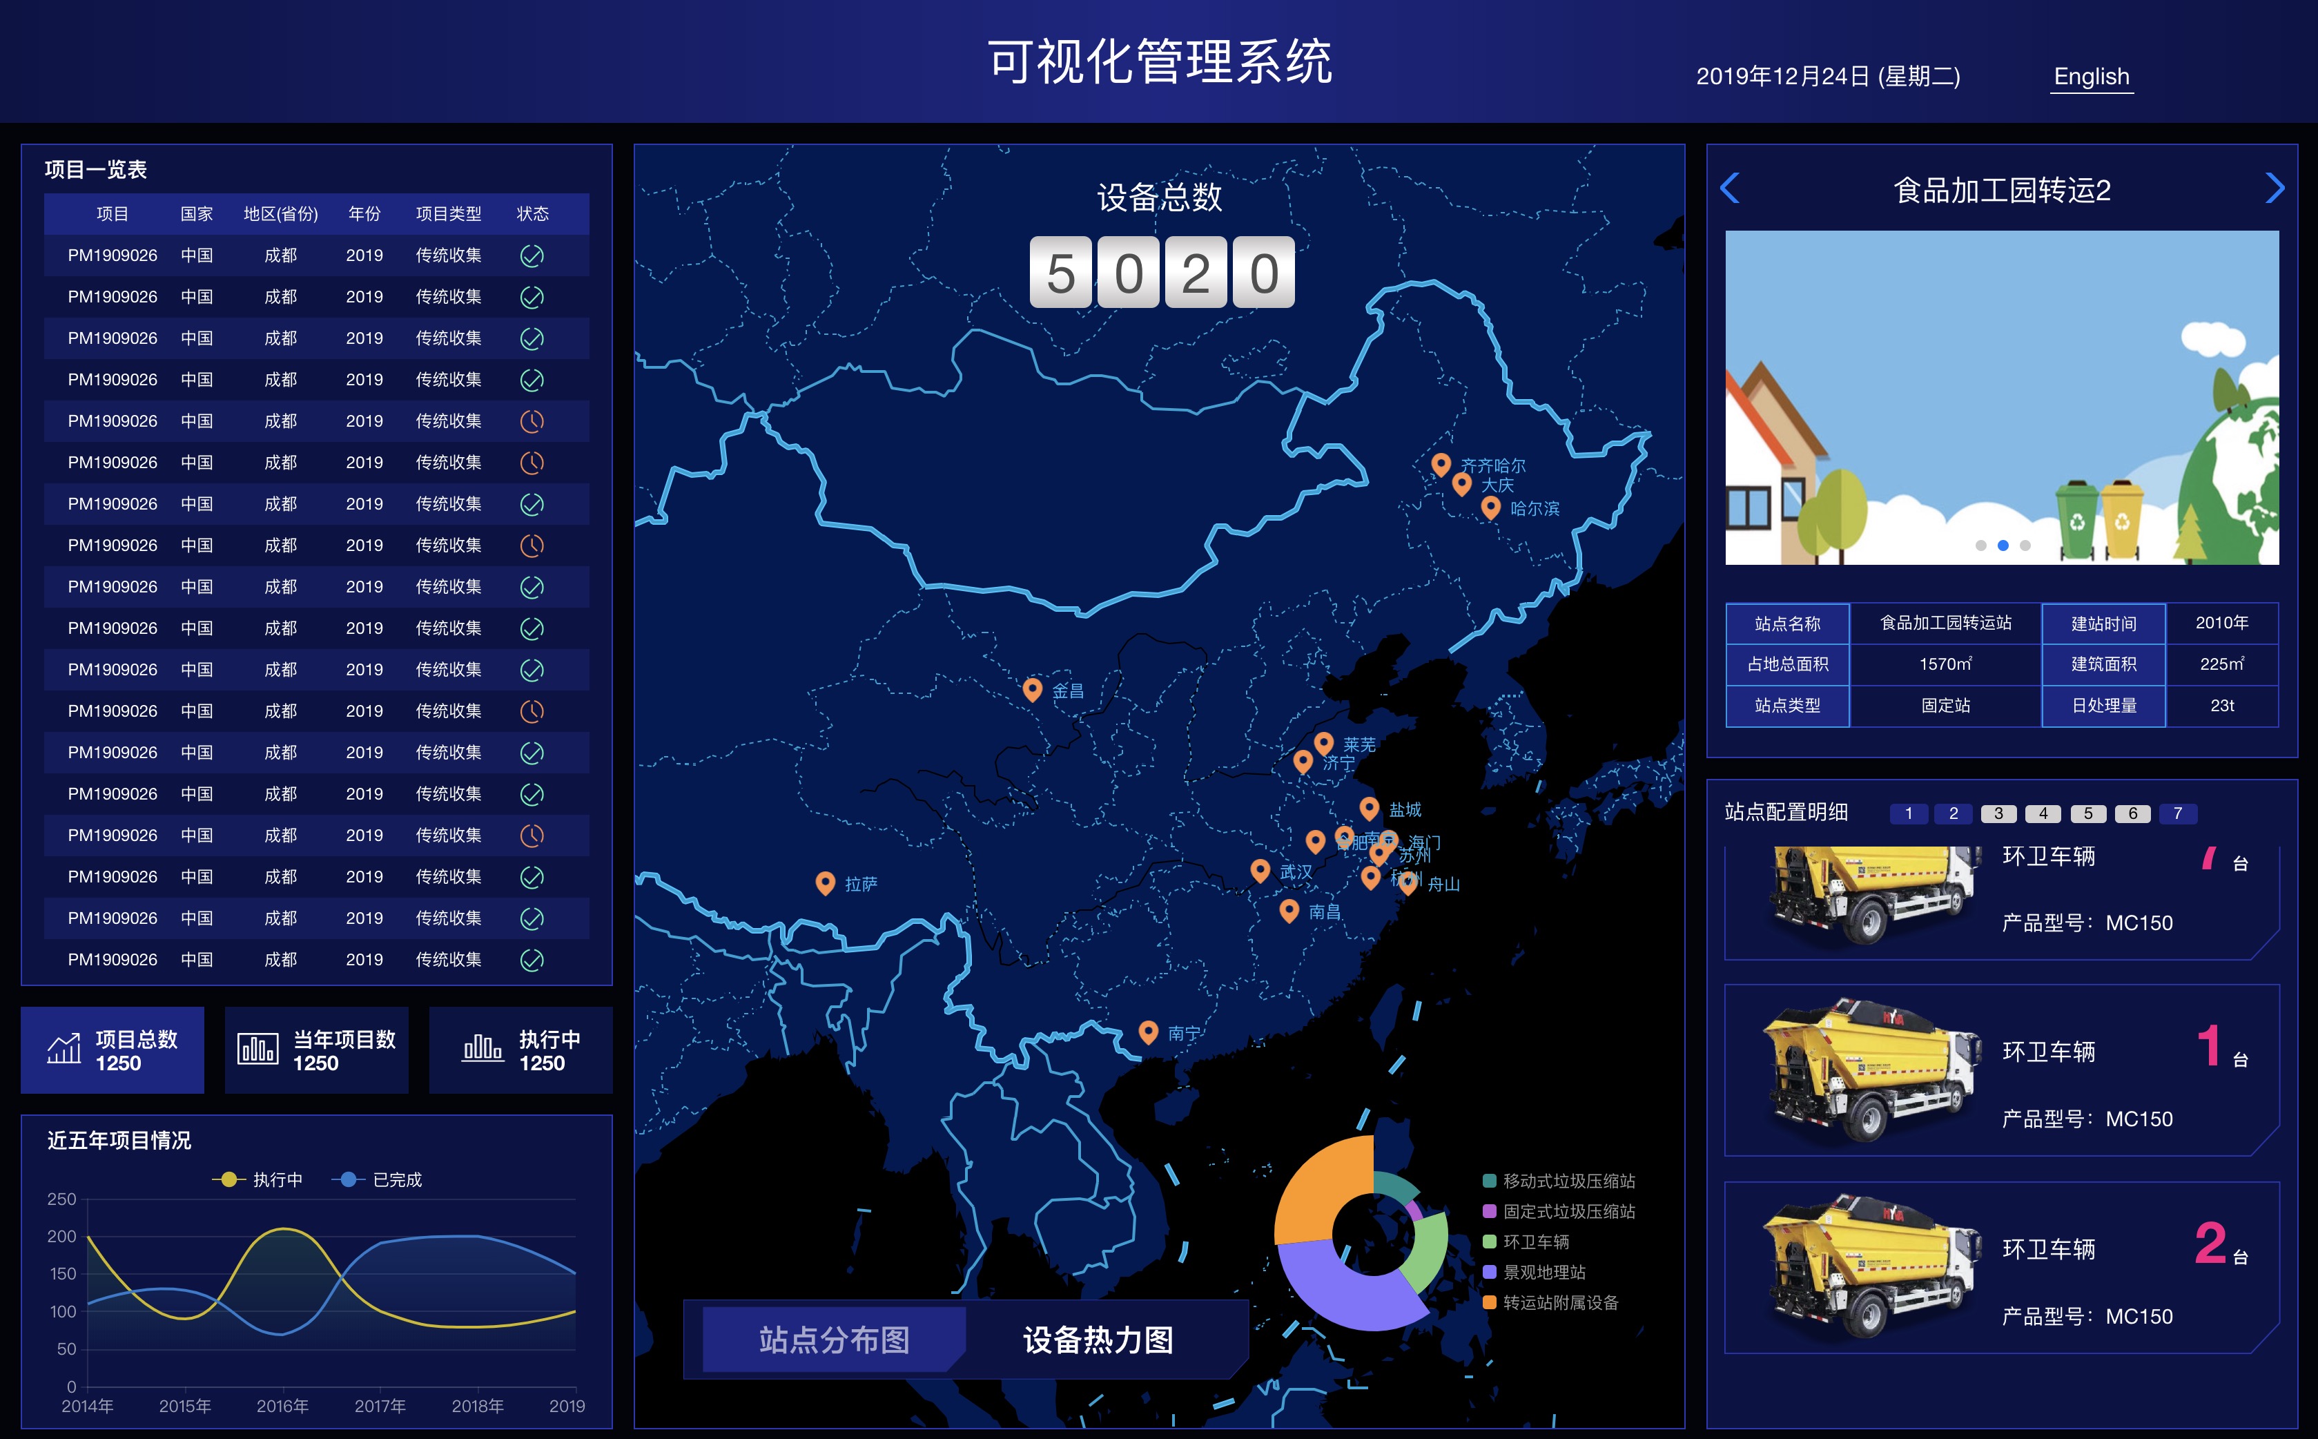The width and height of the screenshot is (2318, 1439).
Task: Click the Jinchang (金昌) location marker
Action: [x=1032, y=688]
